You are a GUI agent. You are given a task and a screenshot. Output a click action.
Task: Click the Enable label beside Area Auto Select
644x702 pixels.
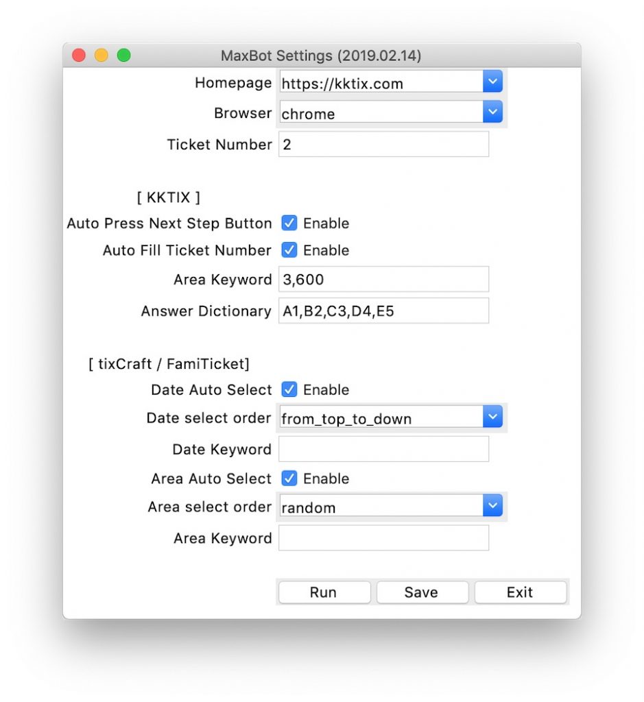[326, 479]
